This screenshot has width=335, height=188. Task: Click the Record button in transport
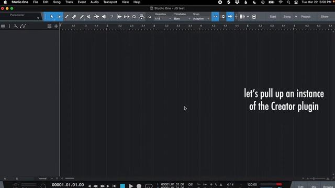point(139,186)
